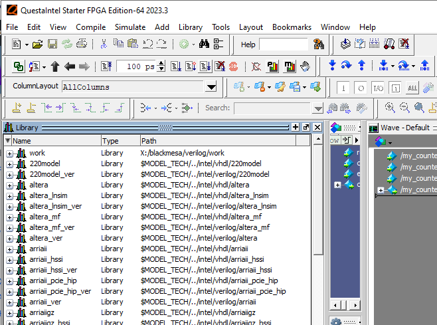Click the run length 100 ps field

[x=137, y=66]
